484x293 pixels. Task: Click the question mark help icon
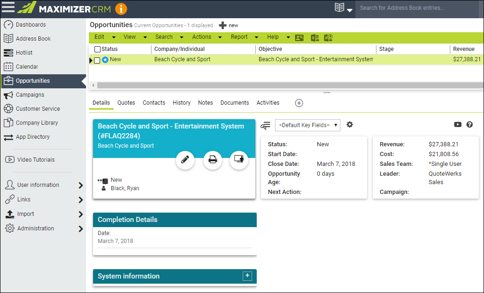(470, 125)
